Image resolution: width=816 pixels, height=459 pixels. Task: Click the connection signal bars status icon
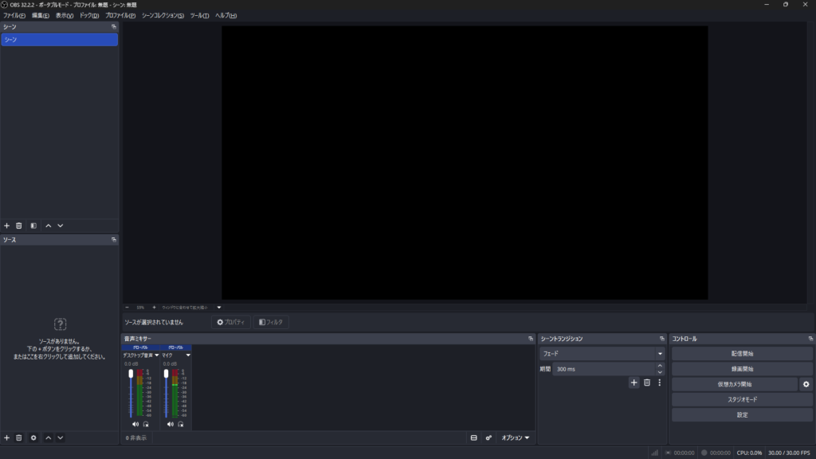click(x=655, y=453)
